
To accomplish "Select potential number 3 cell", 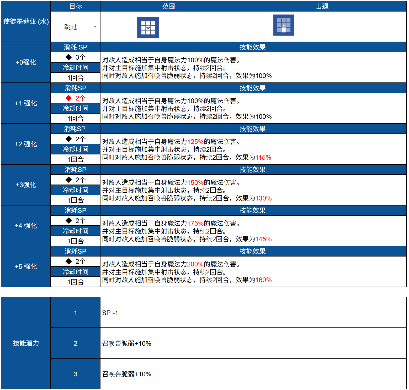I will click(76, 374).
